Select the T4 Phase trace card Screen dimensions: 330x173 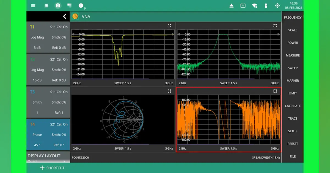pos(48,135)
